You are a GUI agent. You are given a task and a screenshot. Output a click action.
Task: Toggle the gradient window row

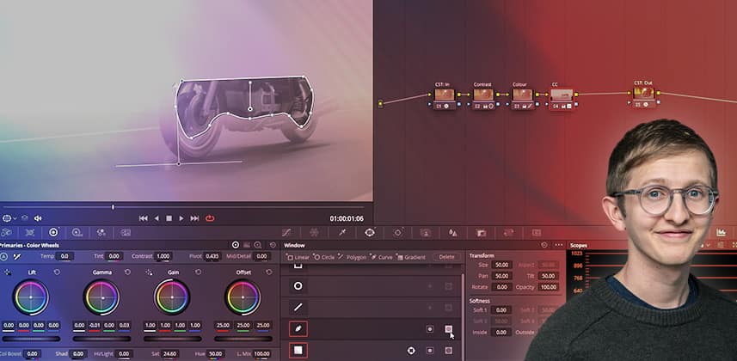coord(298,350)
